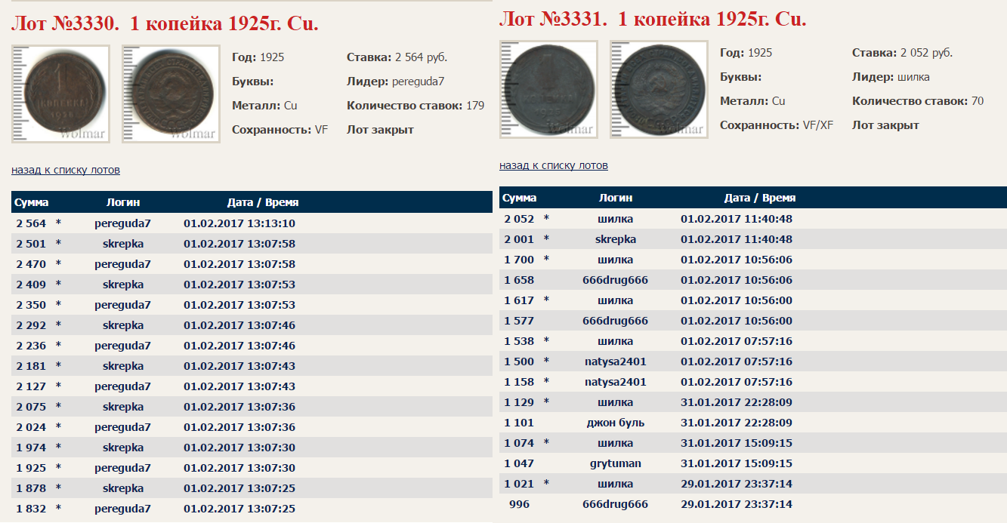This screenshot has height=523, width=1007.
Task: Click skrepka on the 2 501 bid row
Action: coord(123,244)
